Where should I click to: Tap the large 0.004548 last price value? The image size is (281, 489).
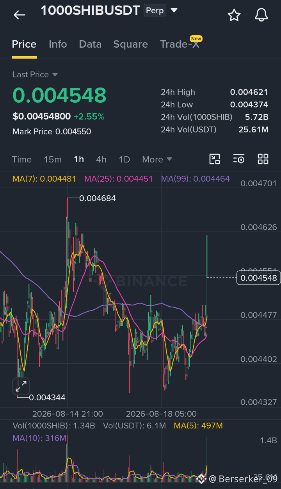(59, 95)
